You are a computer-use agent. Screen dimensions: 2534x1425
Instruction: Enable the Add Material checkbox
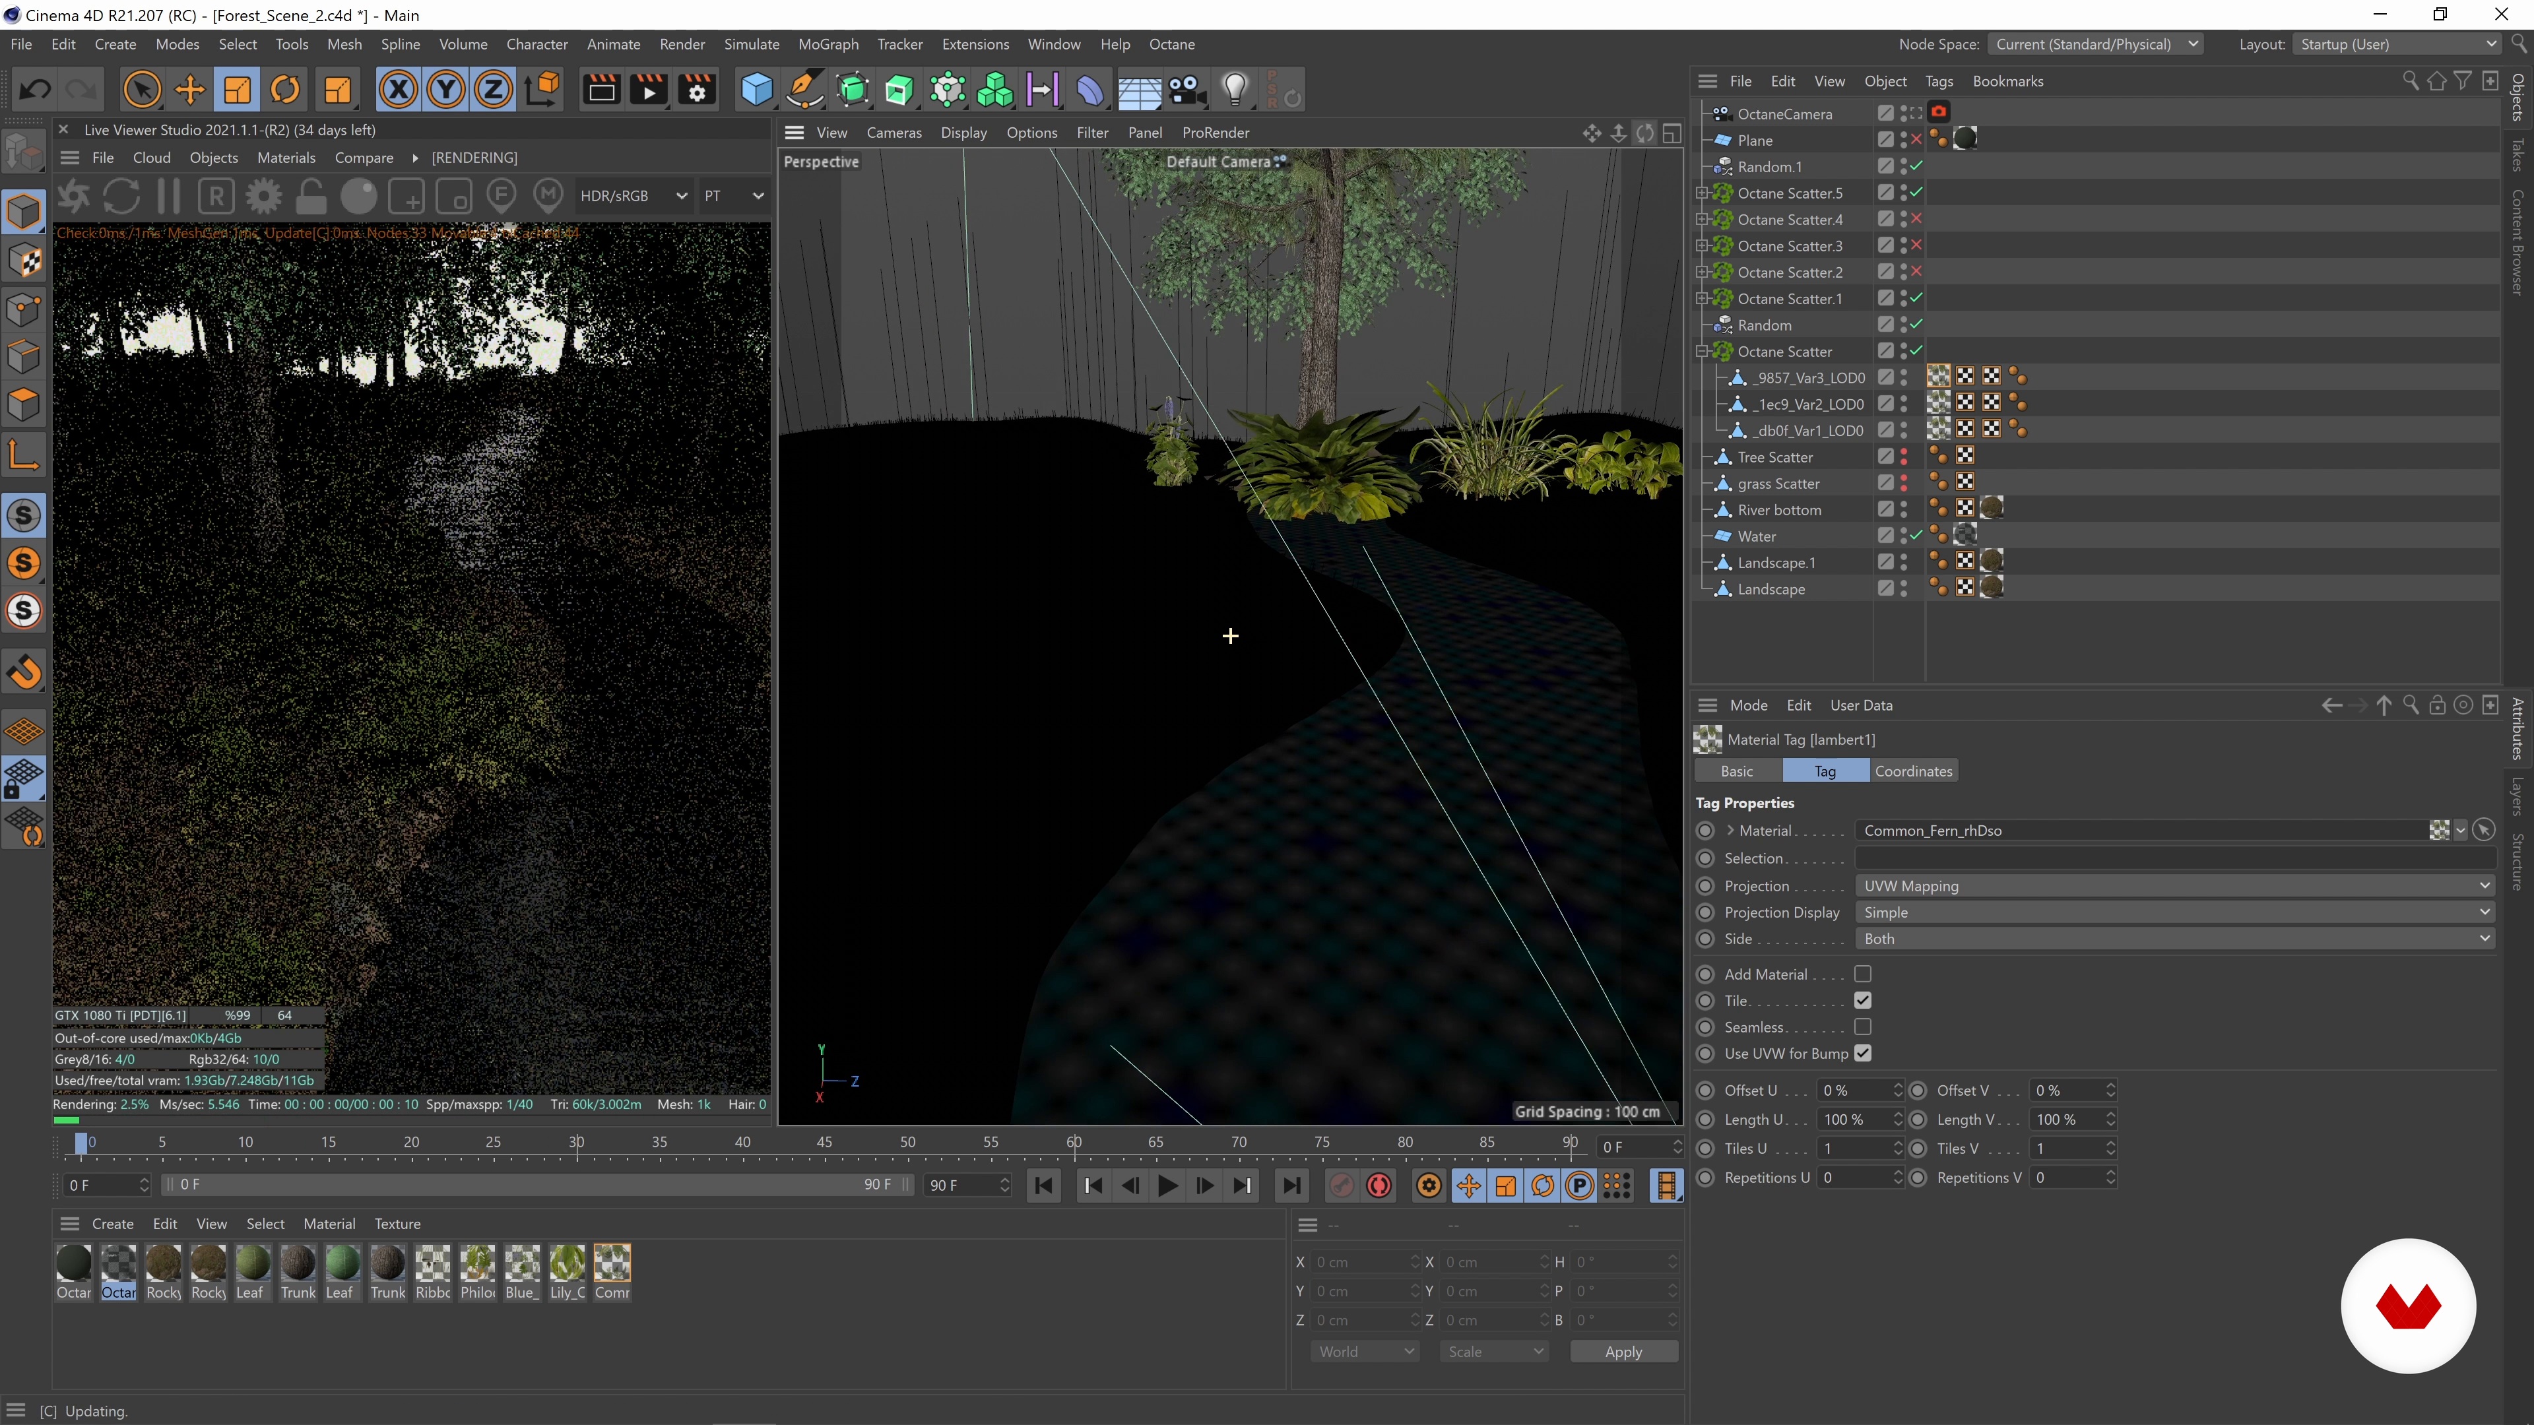tap(1862, 974)
